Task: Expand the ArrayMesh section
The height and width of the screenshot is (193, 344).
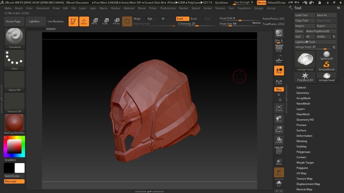Action: 303,98
